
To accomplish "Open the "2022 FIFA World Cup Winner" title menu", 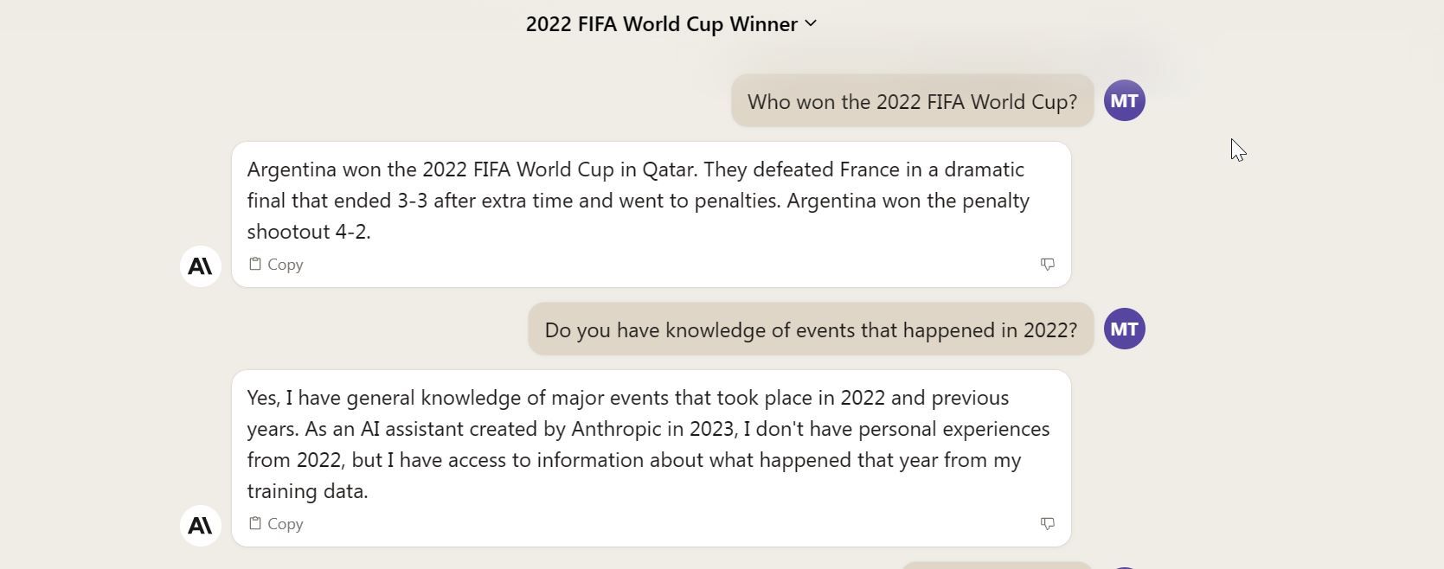I will pos(661,24).
